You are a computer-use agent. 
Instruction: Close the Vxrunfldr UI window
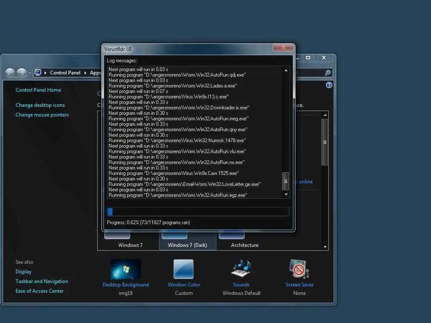[x=283, y=47]
